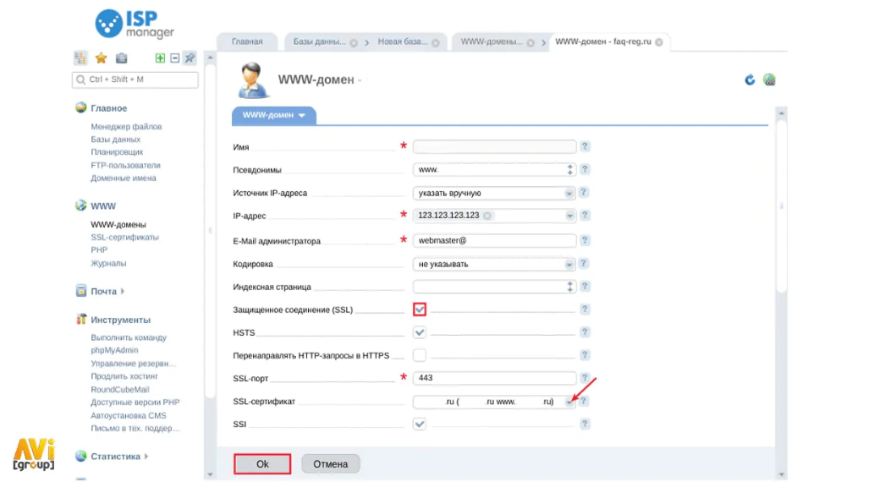874x482 pixels.
Task: Click the SSL-порт input field
Action: (x=494, y=378)
